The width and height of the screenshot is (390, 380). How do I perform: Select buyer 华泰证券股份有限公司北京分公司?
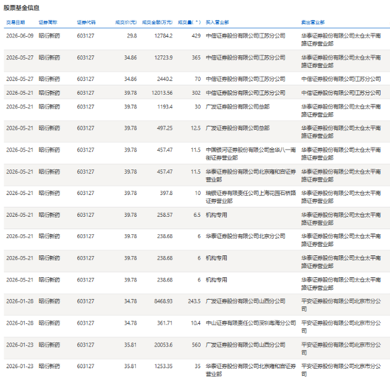pyautogui.click(x=245, y=236)
